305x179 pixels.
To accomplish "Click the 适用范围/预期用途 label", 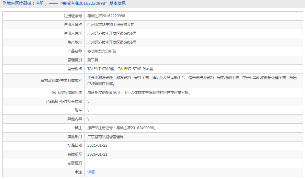I will point(67,92).
